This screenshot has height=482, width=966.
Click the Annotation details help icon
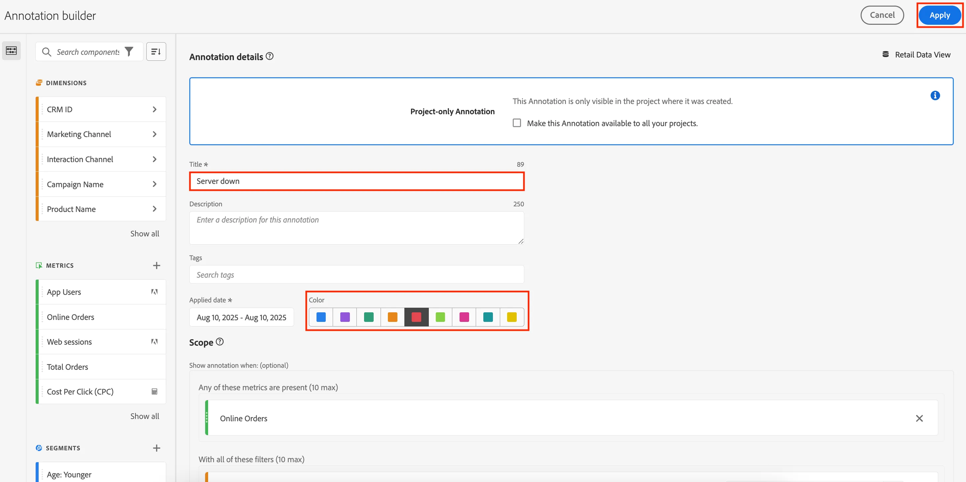click(x=270, y=56)
